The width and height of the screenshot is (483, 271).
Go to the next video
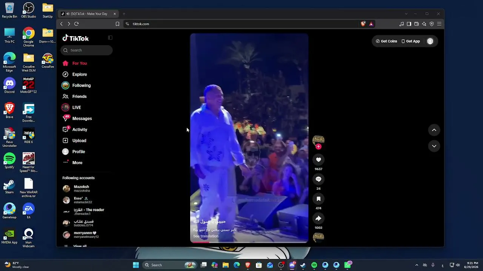coord(434,146)
